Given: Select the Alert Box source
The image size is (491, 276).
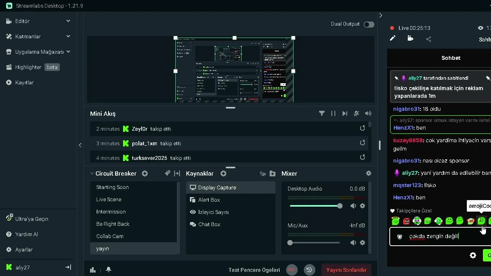Looking at the screenshot, I should click(x=231, y=200).
